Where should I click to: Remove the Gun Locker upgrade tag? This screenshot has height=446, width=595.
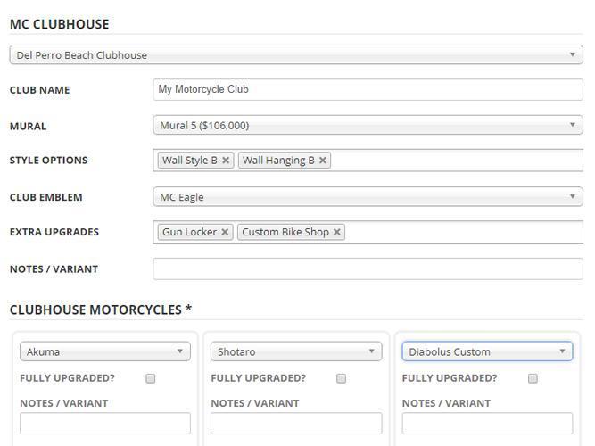coord(225,232)
